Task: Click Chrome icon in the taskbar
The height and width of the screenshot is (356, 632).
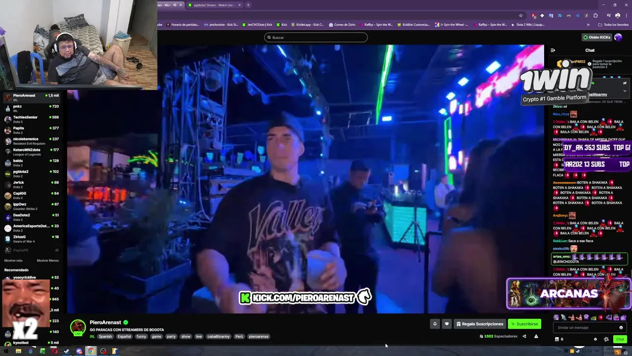Action: (x=91, y=351)
